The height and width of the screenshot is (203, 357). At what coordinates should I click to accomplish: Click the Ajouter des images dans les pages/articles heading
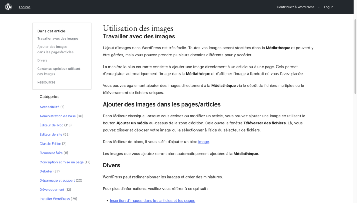click(x=161, y=104)
